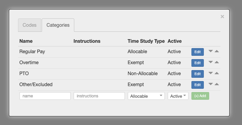Open the Active status dropdown

(178, 96)
